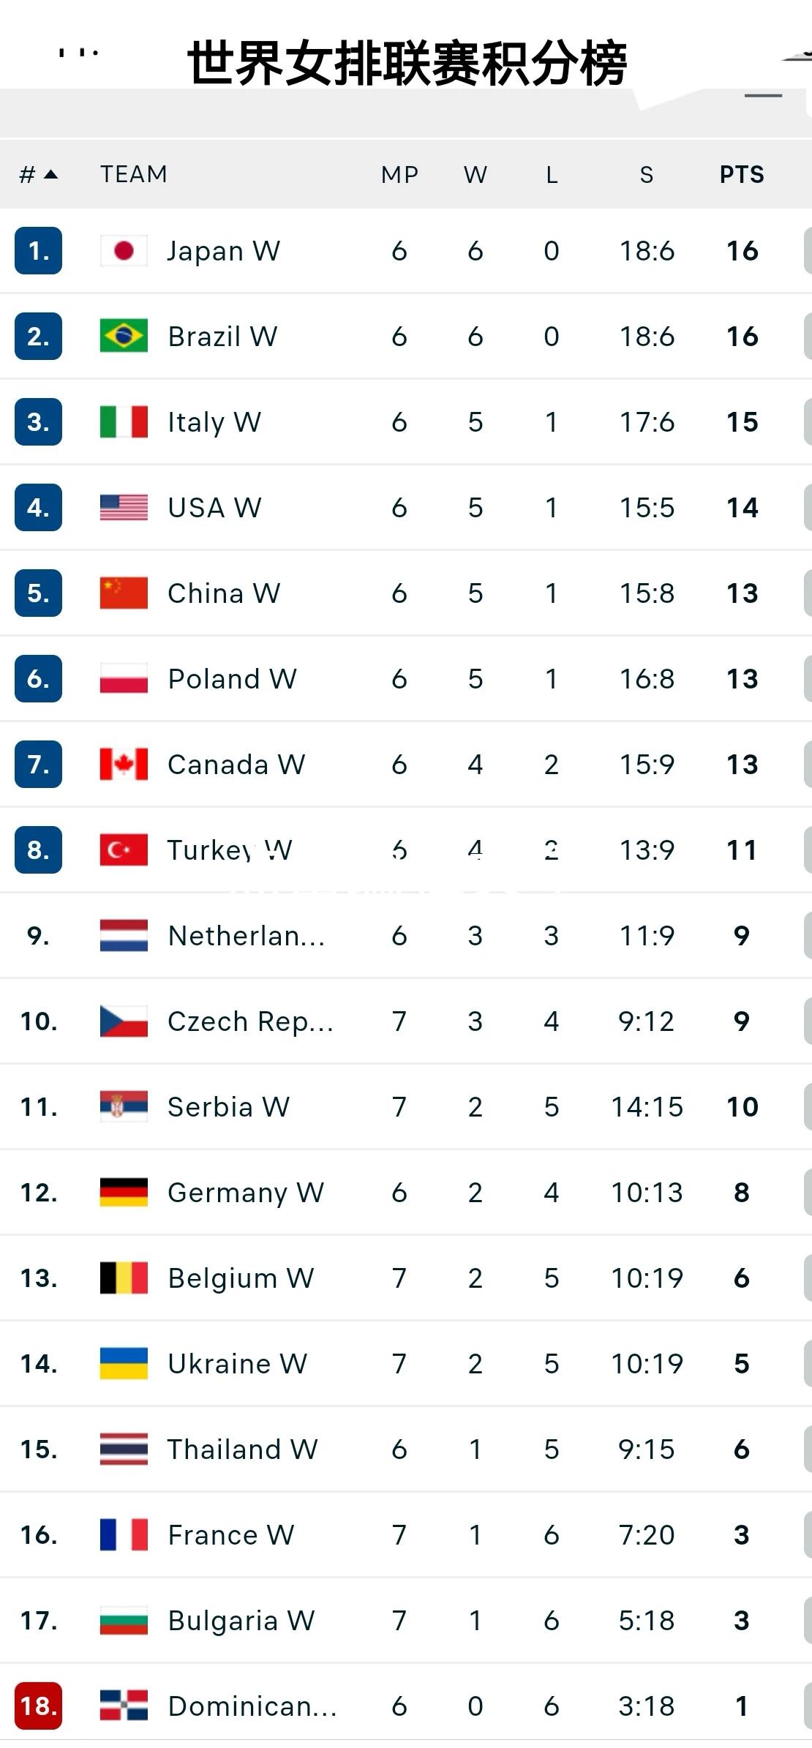Click the Serbia flag icon
Screen dimensions: 812x1748
pos(124,1106)
